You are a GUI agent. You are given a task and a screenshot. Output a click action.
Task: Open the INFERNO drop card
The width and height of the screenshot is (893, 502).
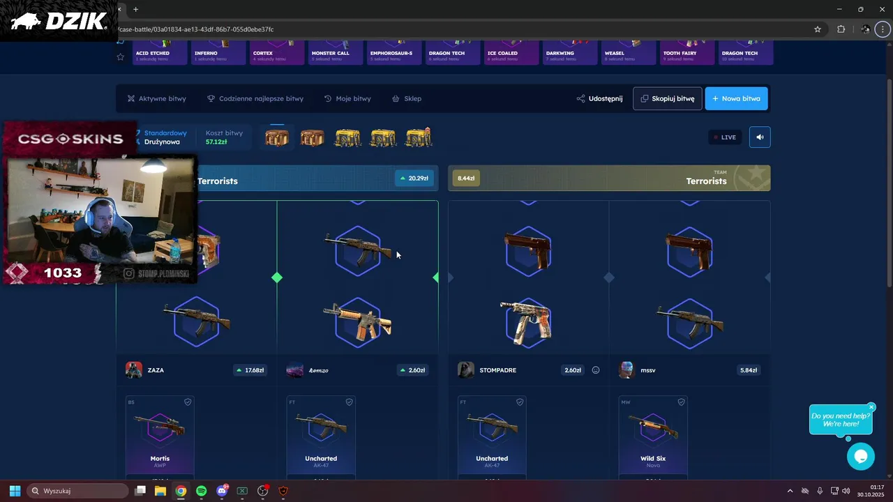219,53
